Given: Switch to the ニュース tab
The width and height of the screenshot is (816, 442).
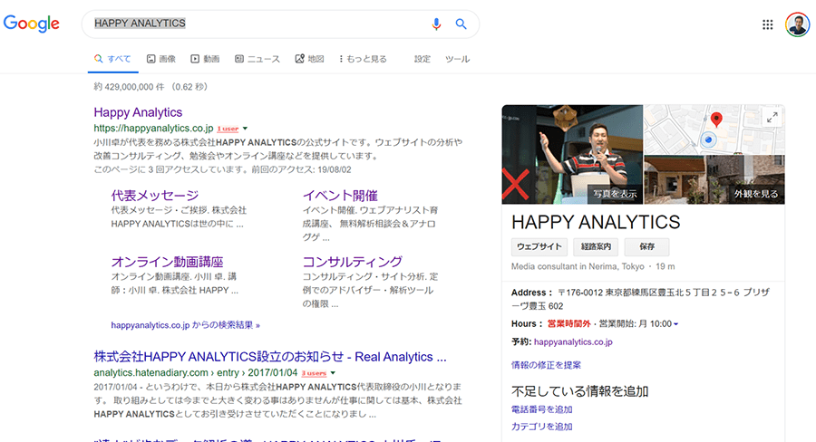Looking at the screenshot, I should click(x=257, y=59).
